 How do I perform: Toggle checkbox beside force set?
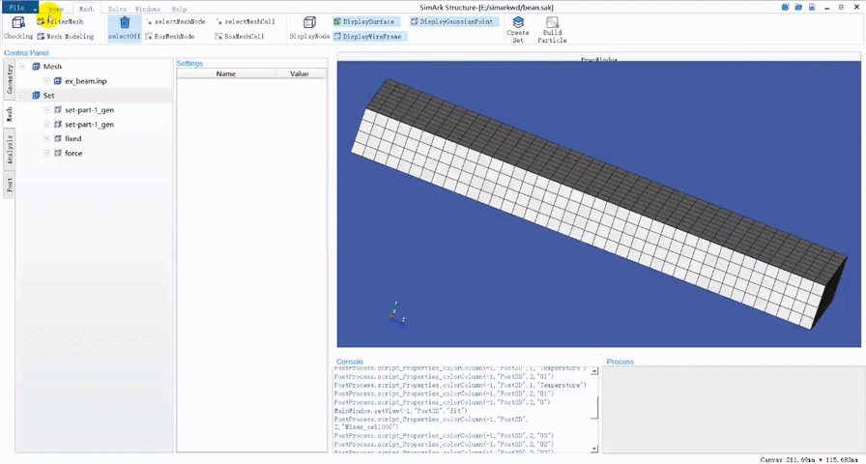point(47,153)
